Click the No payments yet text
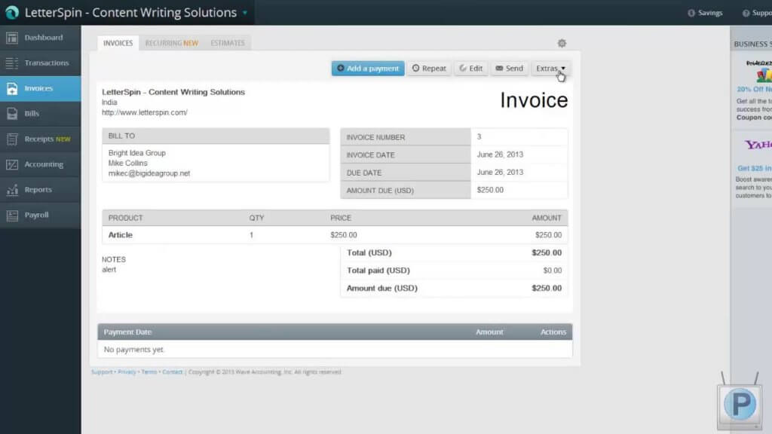Screen dimensions: 772x434 pos(134,350)
